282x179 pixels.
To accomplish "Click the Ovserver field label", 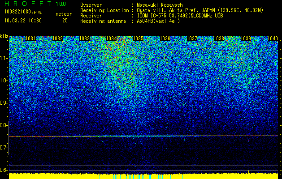I will click(x=91, y=5).
